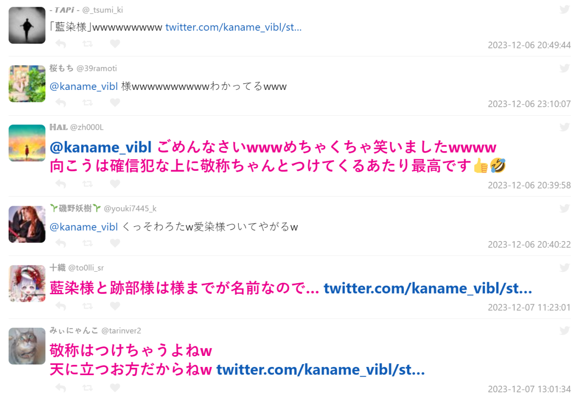The width and height of the screenshot is (575, 398).
Task: Like the zh000L tweet
Action: [115, 184]
